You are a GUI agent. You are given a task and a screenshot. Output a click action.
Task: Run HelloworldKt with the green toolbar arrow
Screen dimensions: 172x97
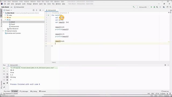pyautogui.click(x=151, y=7)
